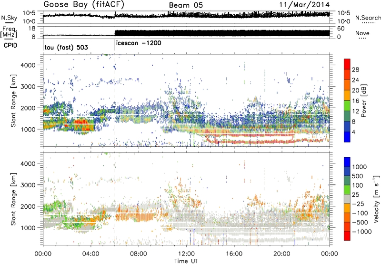Viewport: 381px width, 264px height.
Task: Click the "Velocity [m s-1]" colorbar title
Action: (x=376, y=199)
